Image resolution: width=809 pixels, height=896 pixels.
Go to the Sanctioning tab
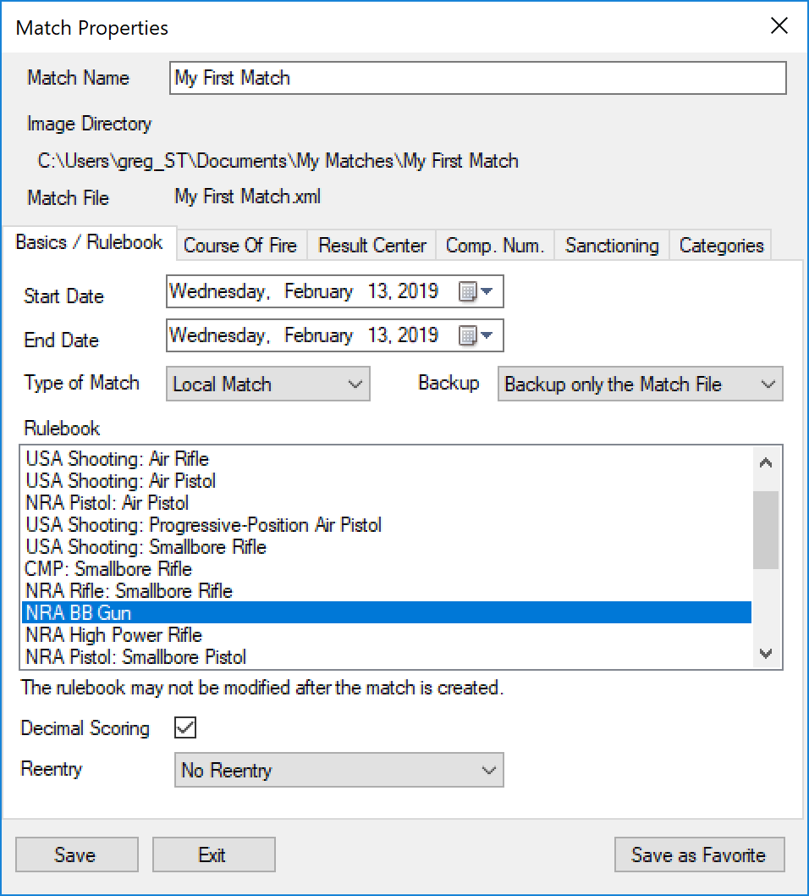(x=612, y=246)
